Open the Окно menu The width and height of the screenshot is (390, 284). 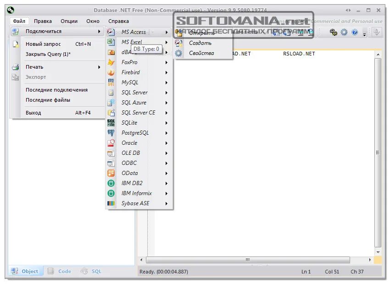pyautogui.click(x=93, y=21)
